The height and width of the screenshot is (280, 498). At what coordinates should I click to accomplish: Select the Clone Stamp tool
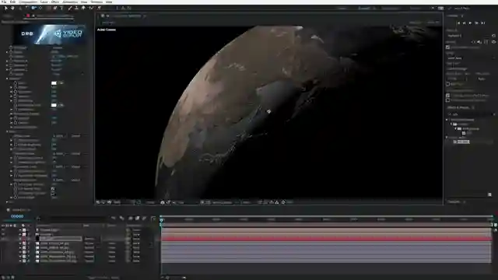click(76, 8)
